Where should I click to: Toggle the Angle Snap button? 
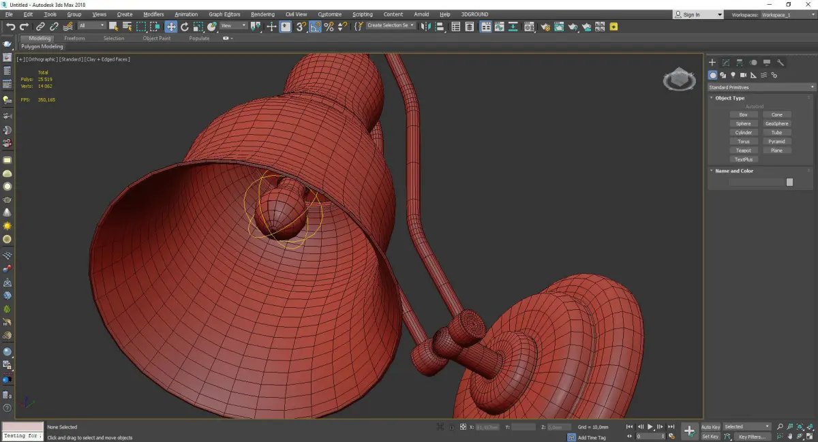tap(315, 27)
